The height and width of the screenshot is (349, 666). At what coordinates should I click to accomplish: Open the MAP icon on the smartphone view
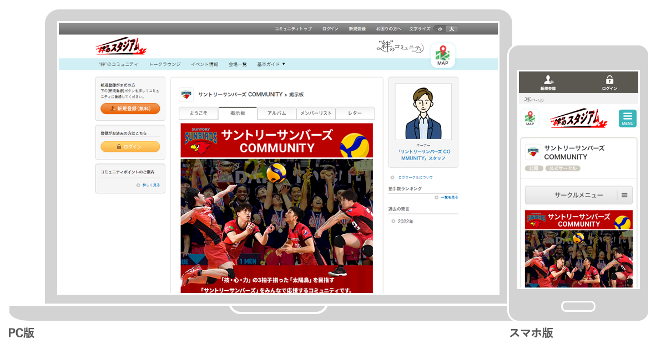coord(530,118)
